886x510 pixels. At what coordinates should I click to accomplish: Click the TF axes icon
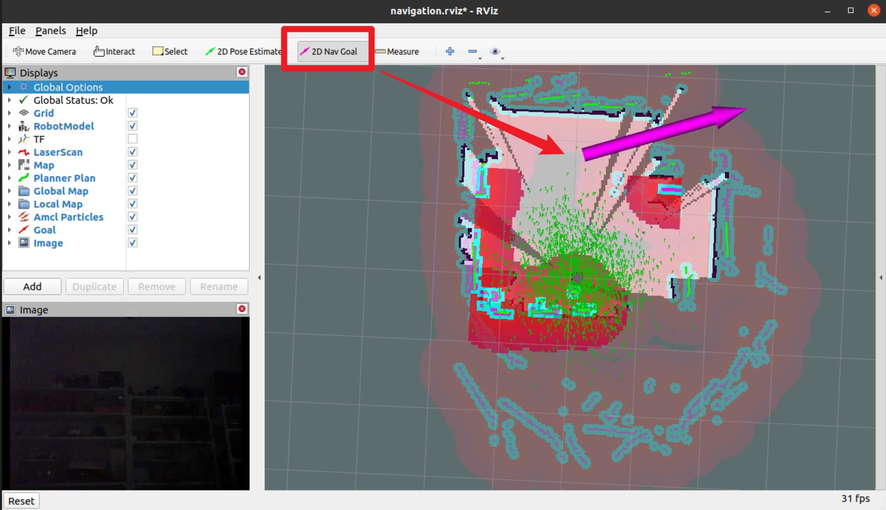pos(23,139)
